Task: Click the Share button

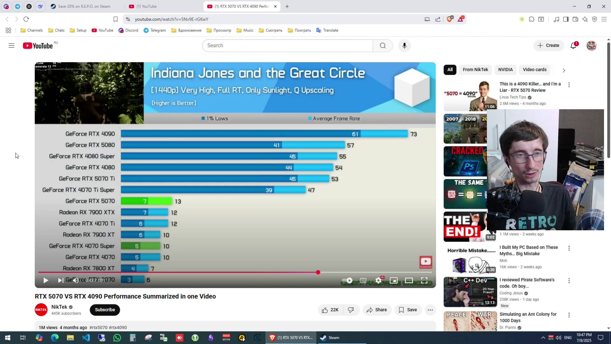Action: tap(377, 310)
